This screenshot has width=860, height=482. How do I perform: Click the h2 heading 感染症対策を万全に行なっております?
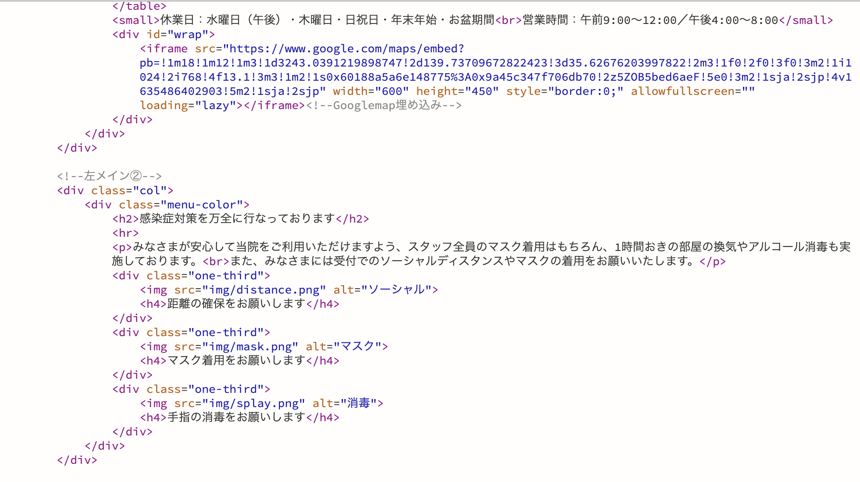pos(237,219)
